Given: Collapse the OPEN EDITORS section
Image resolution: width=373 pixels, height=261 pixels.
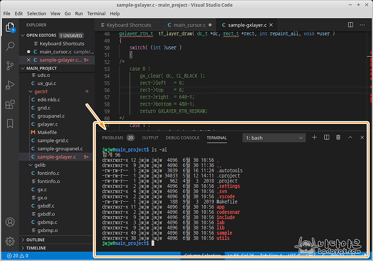Looking at the screenshot, I should coord(23,35).
